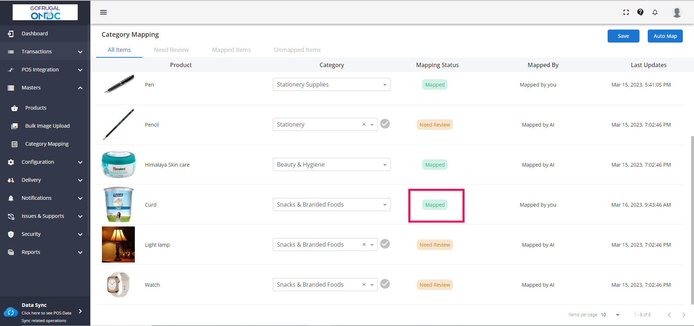
Task: Click the Save button
Action: pyautogui.click(x=623, y=36)
